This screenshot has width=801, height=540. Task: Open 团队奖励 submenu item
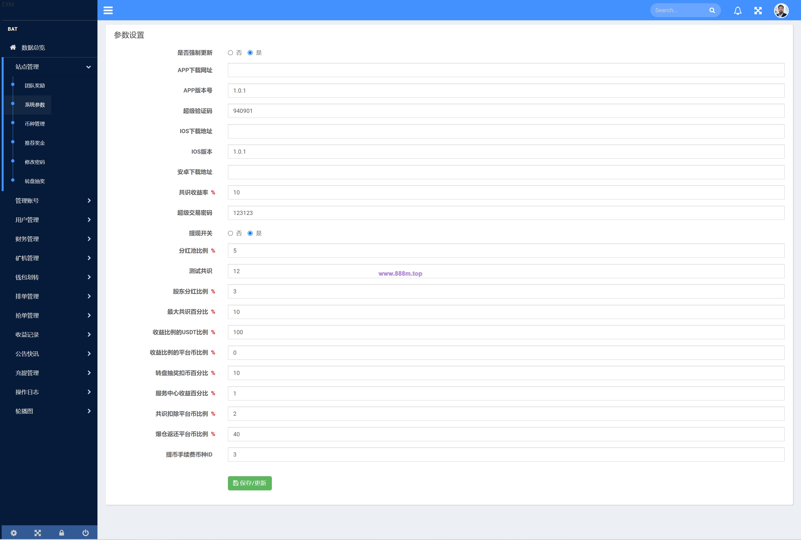click(x=35, y=85)
